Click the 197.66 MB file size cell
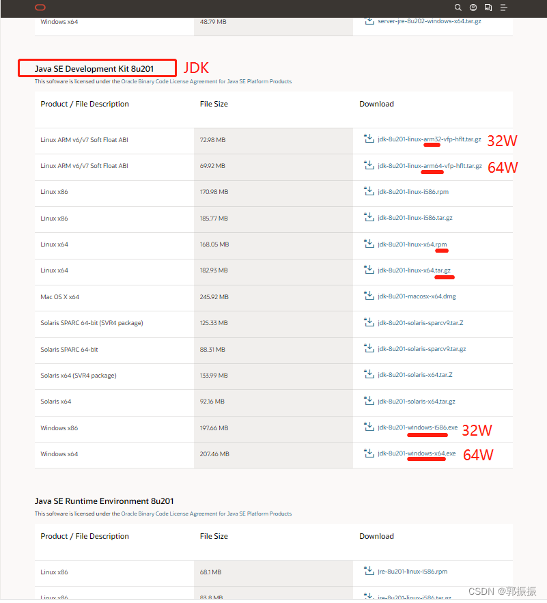 click(273, 428)
